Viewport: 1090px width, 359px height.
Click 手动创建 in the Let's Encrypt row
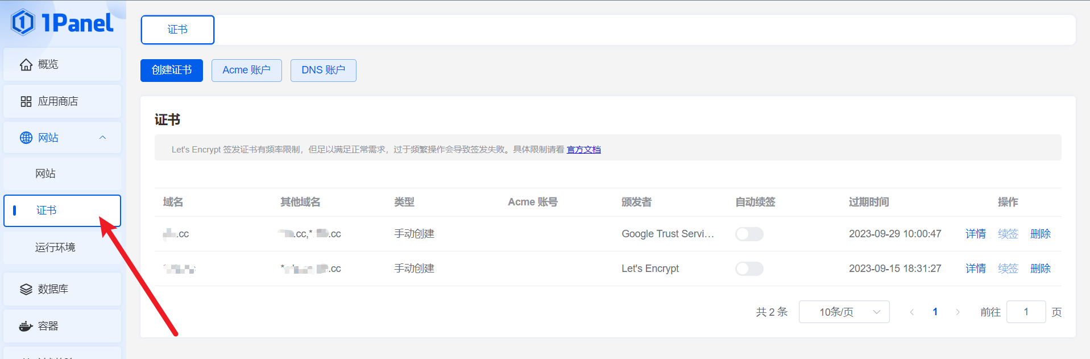point(414,269)
